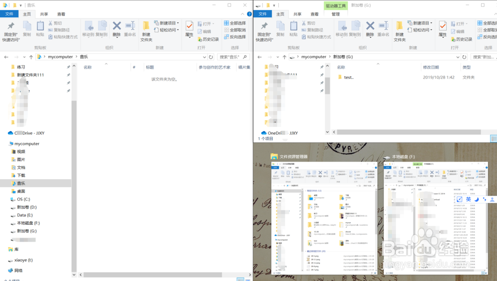Screen dimensions: 497x281
Task: Open 新建项目 dropdown in 音乐 window
Action: [166, 23]
